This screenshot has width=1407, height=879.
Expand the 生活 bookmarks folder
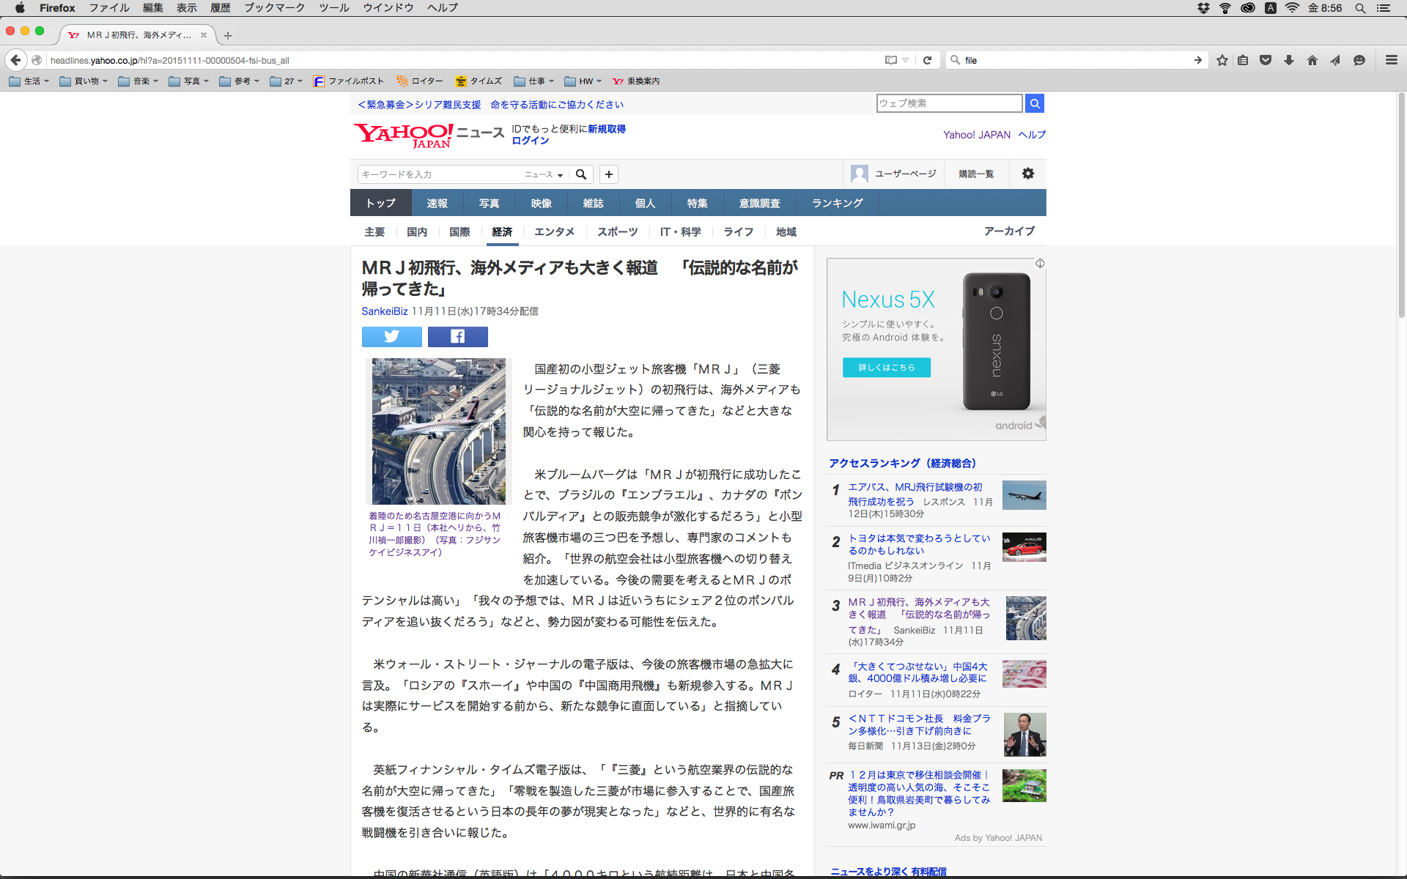coord(30,81)
